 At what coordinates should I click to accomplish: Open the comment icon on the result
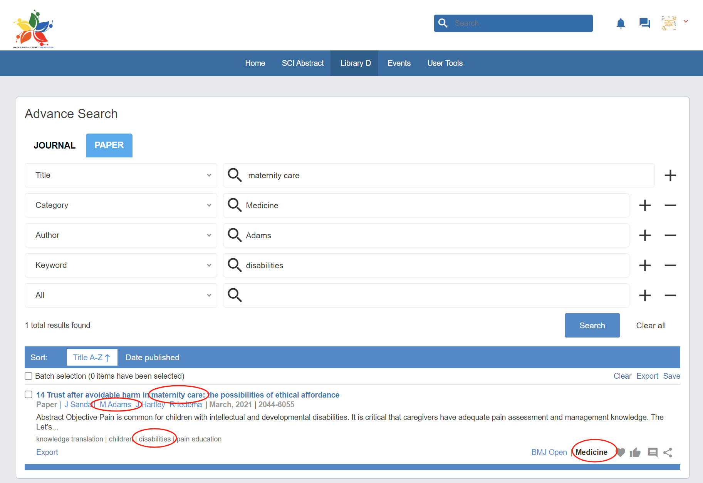point(653,453)
